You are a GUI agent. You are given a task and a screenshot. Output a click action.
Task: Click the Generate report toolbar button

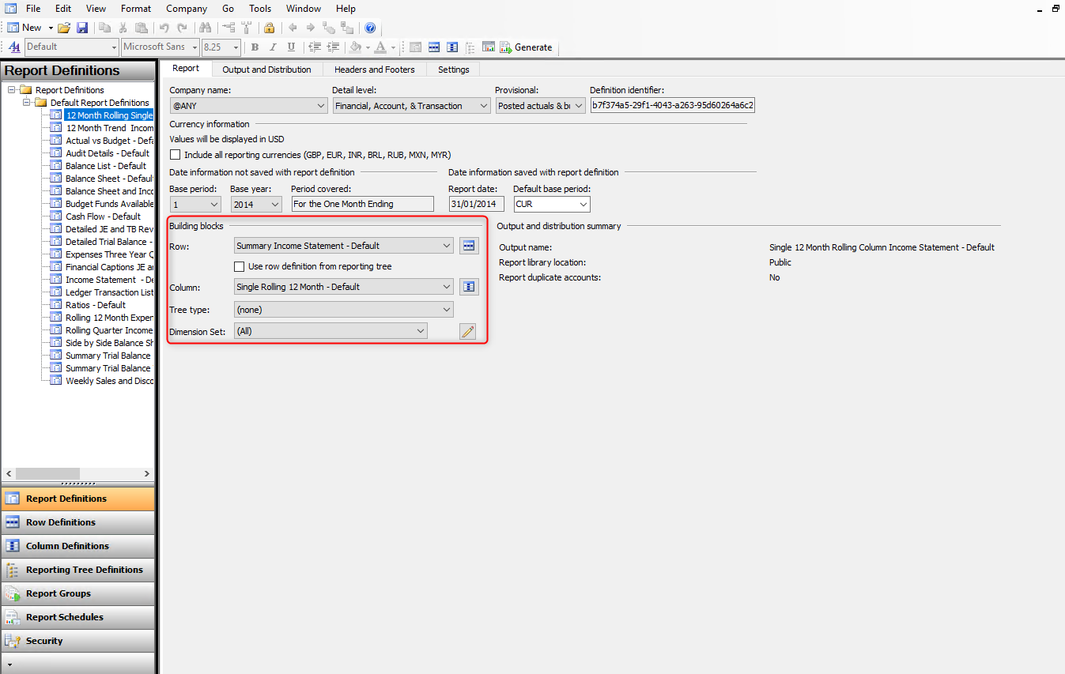pos(526,47)
